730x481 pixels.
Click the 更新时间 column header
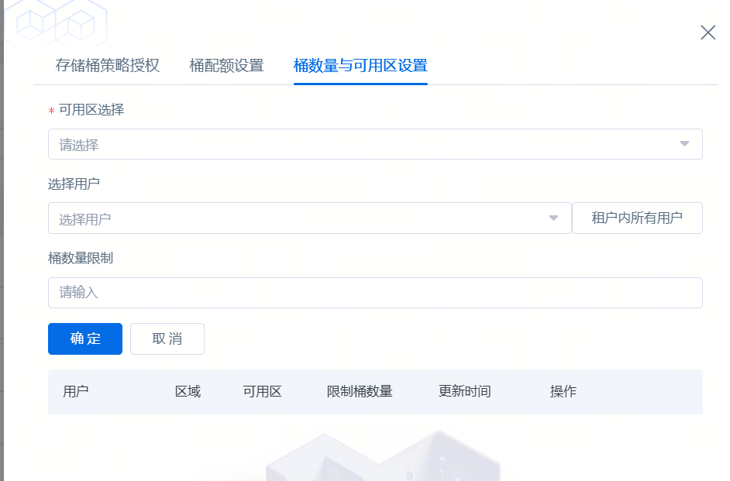(x=464, y=392)
